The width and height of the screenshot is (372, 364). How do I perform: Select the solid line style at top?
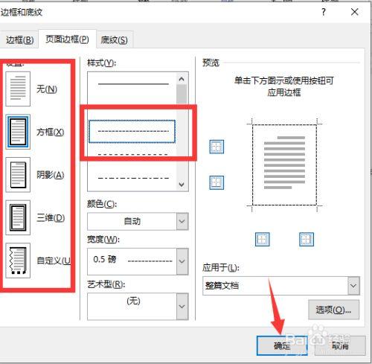point(133,84)
